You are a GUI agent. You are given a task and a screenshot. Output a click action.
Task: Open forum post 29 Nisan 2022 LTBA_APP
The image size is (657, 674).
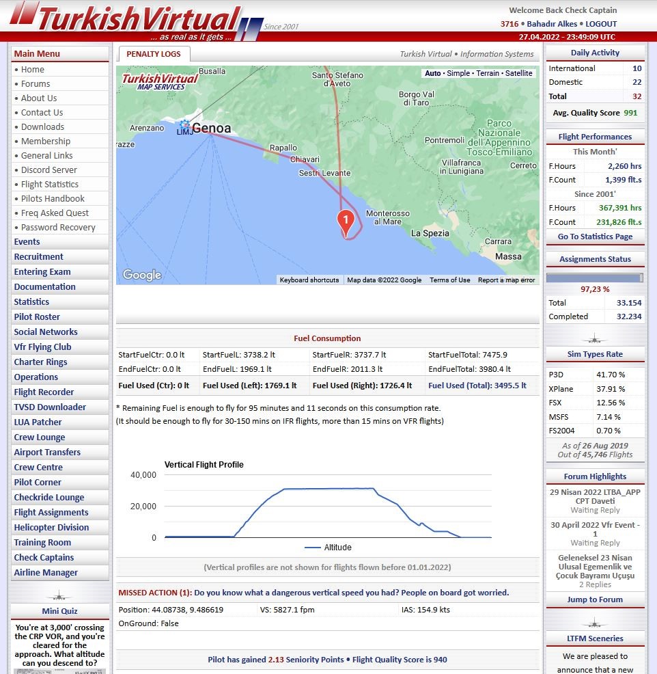point(595,496)
